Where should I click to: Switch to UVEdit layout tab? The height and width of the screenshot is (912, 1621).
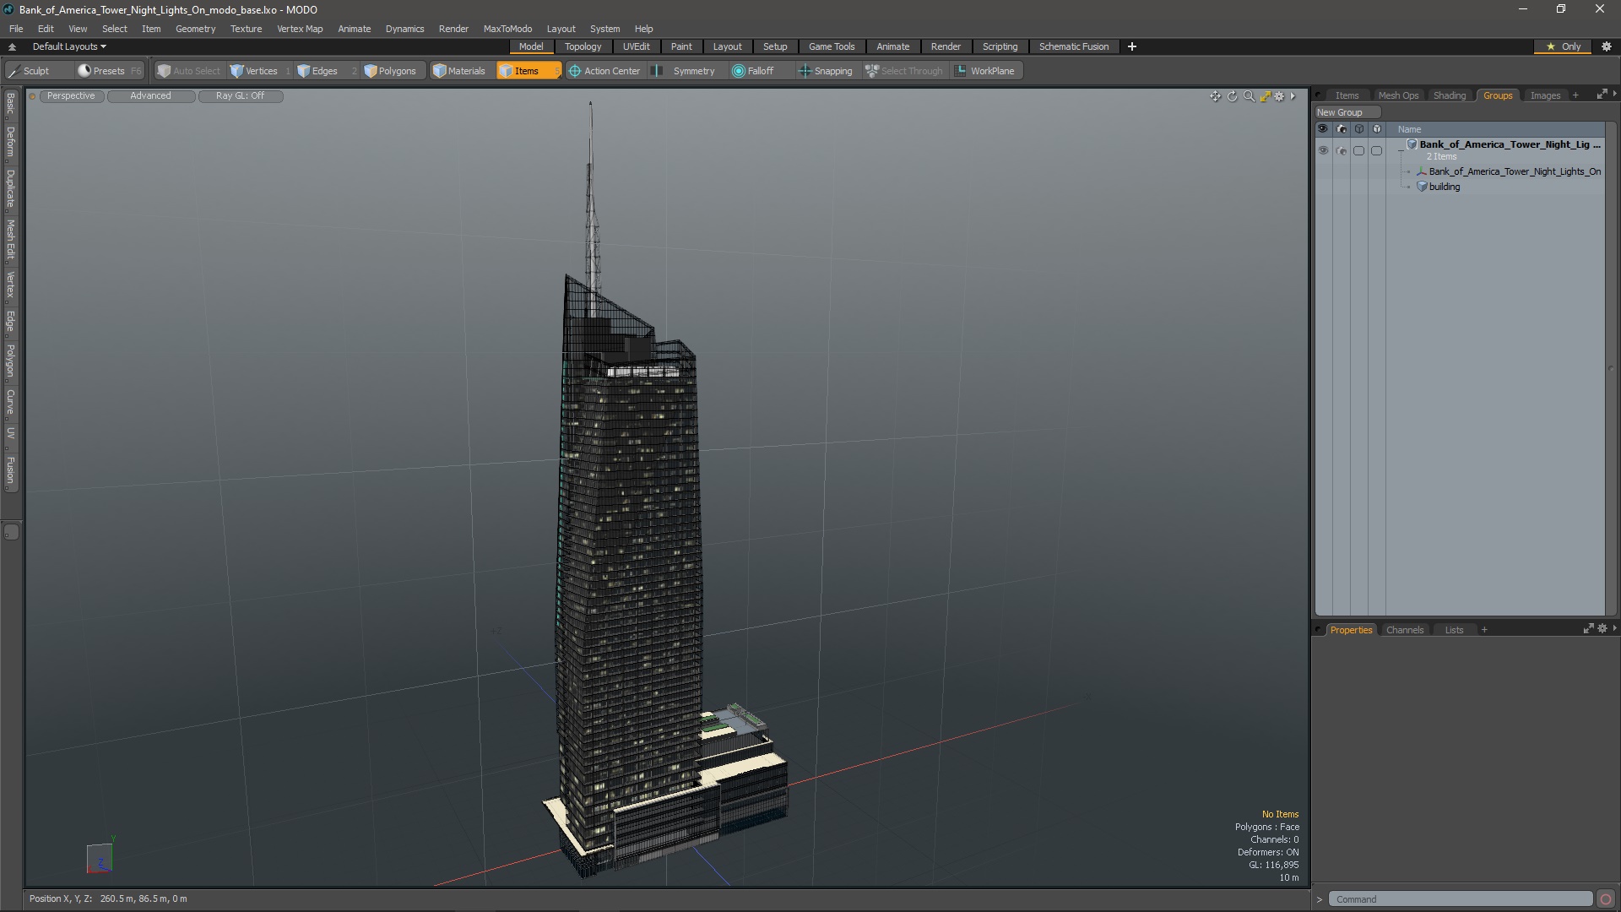pos(637,46)
